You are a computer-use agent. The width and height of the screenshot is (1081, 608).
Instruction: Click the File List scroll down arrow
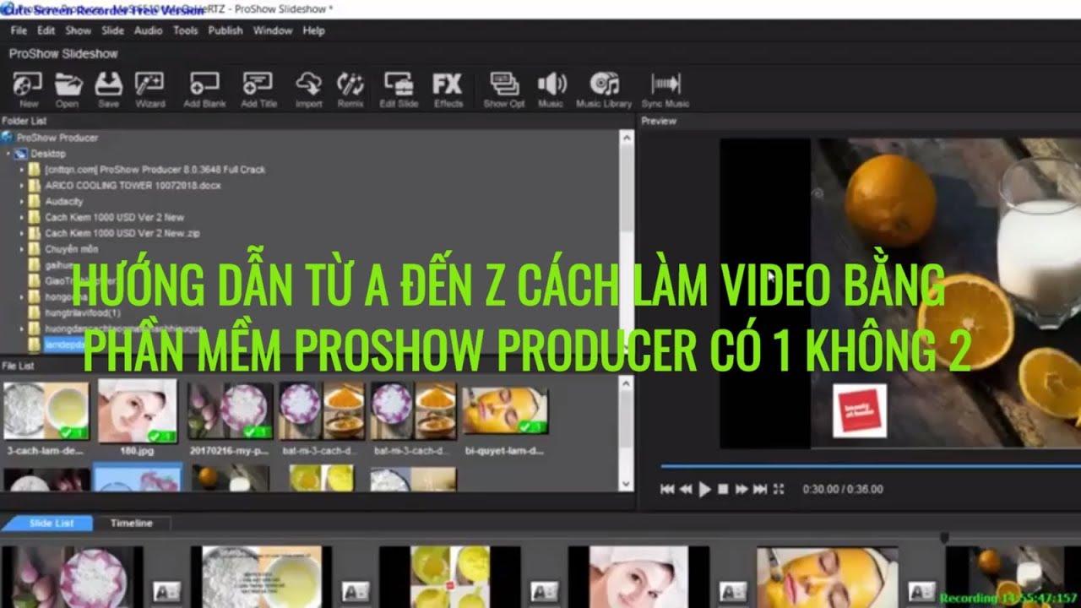click(x=626, y=485)
